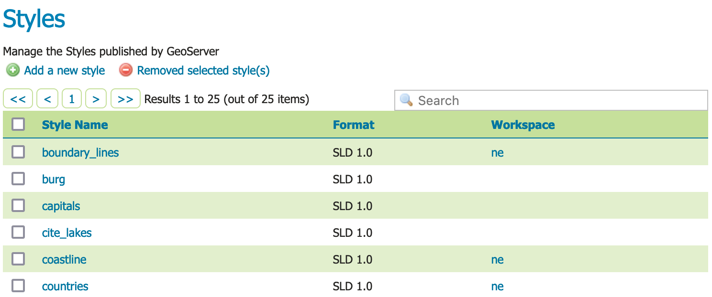This screenshot has width=712, height=297.
Task: Go to first page of results
Action: (18, 99)
